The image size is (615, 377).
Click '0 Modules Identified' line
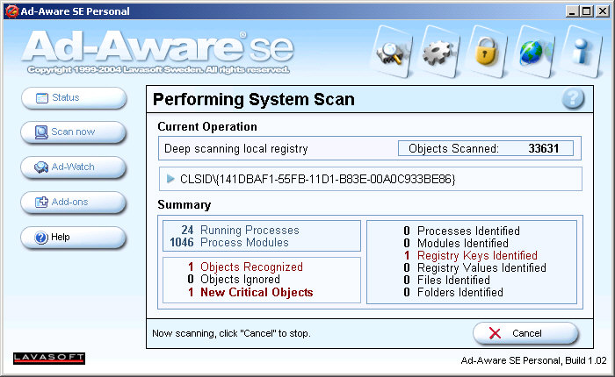point(456,243)
